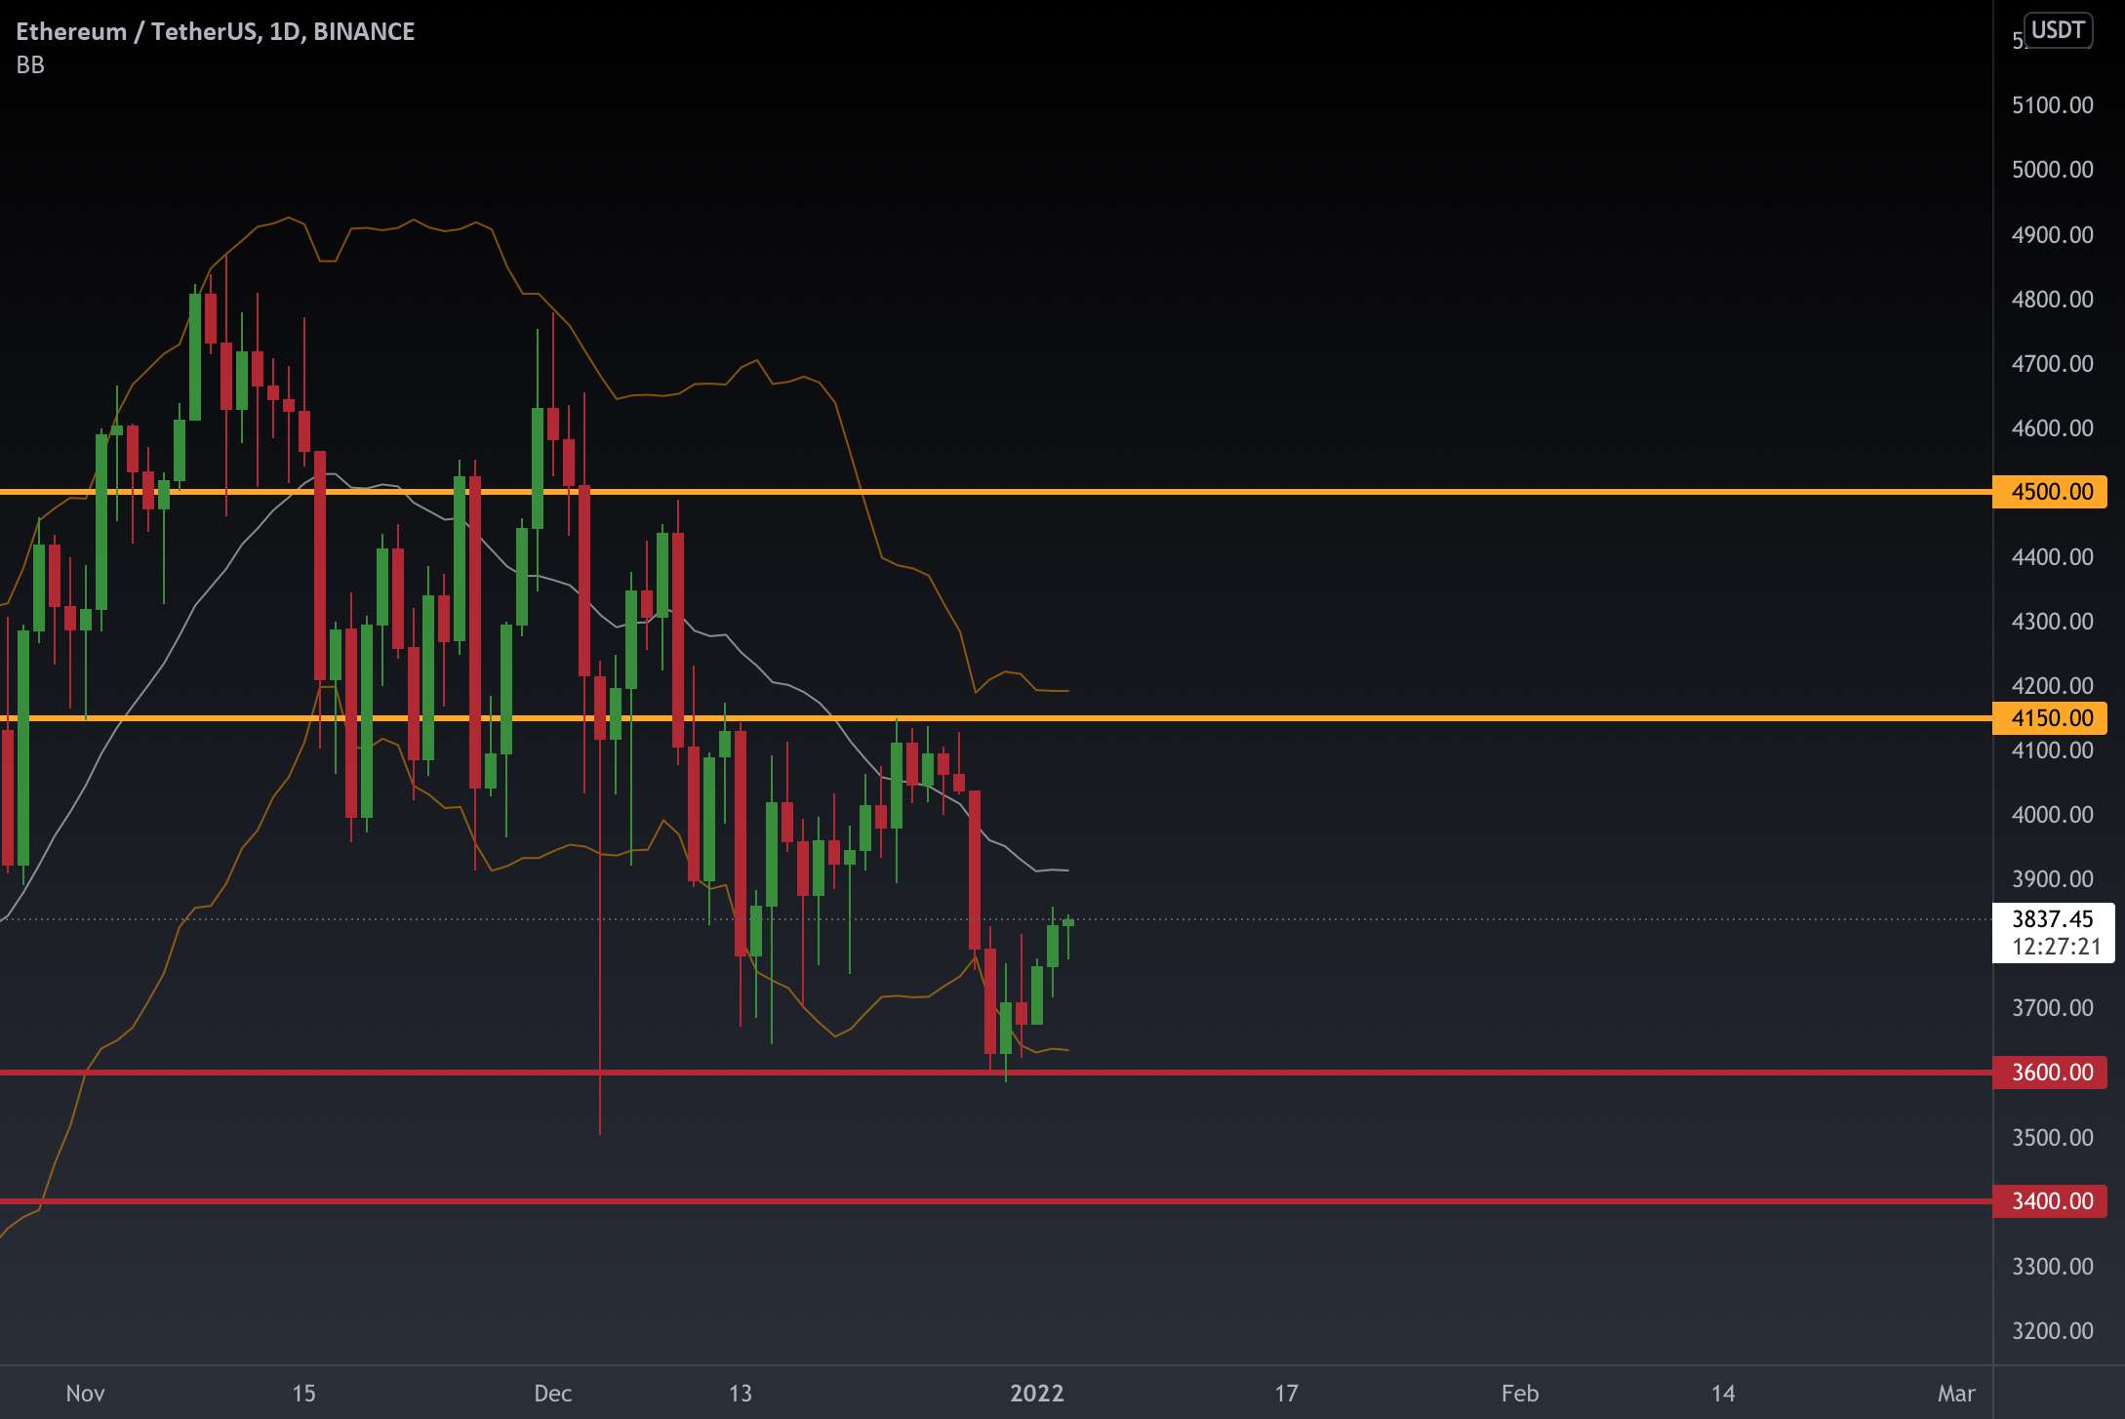Click the 17 date label after 2022

tap(1286, 1394)
